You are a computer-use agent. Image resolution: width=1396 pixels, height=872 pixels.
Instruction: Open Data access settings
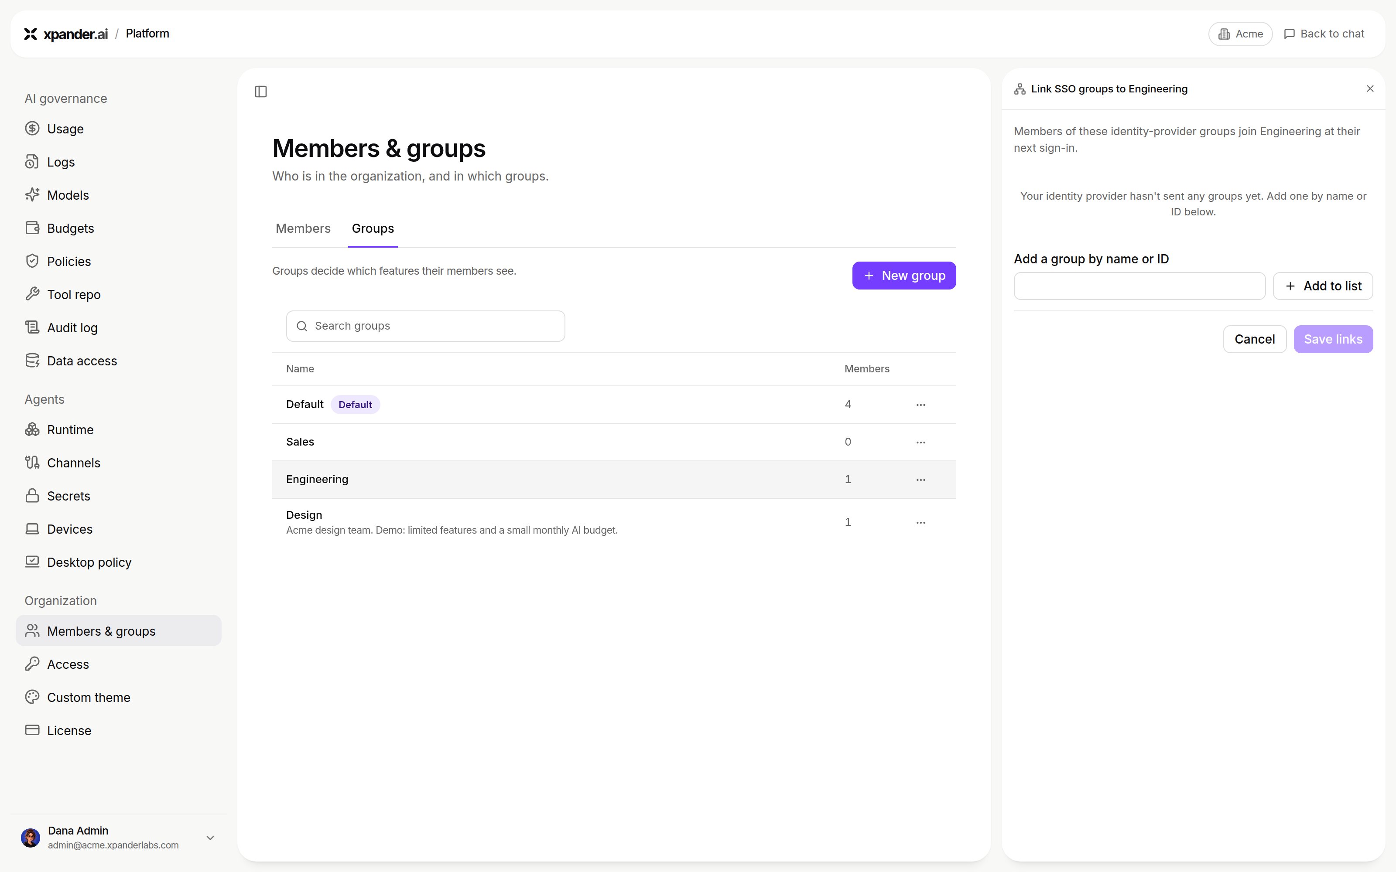click(x=118, y=361)
